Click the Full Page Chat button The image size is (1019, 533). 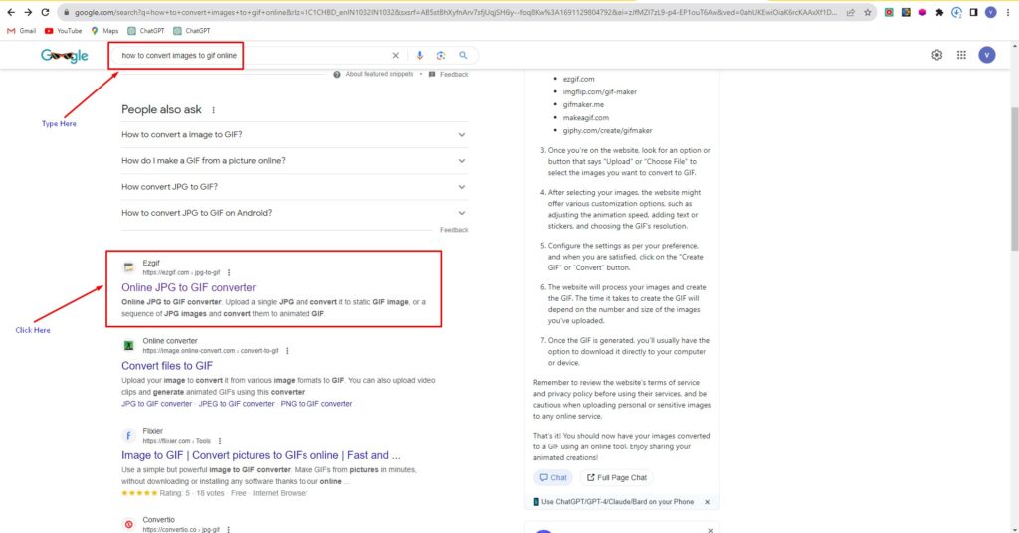point(616,477)
